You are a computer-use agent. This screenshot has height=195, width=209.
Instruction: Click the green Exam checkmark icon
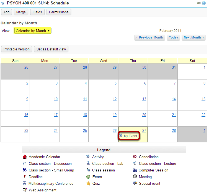click(88, 177)
